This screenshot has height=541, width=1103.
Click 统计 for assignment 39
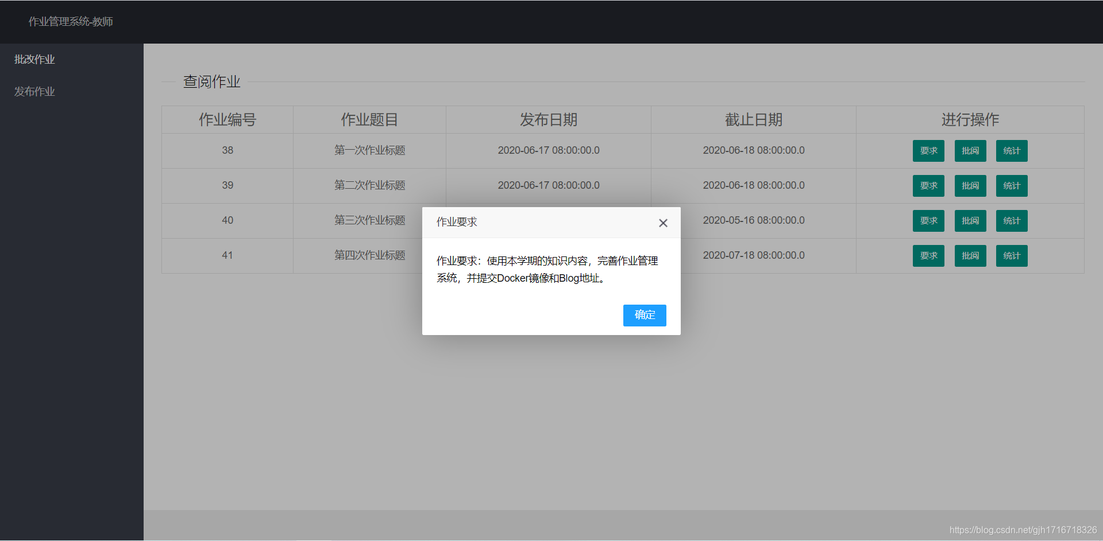point(1011,185)
